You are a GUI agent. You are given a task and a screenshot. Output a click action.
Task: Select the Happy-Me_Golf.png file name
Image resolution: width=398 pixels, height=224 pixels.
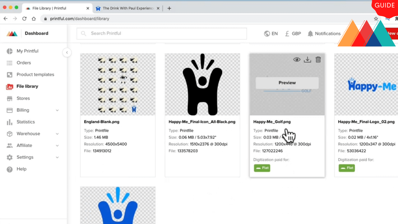tap(272, 122)
